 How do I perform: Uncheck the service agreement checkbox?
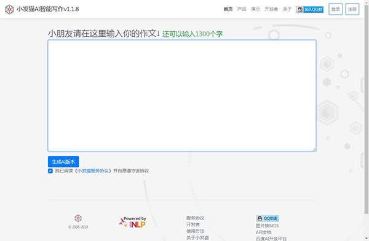pyautogui.click(x=50, y=171)
